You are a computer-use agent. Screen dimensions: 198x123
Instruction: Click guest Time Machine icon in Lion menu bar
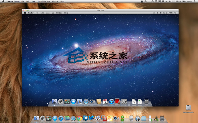click(x=154, y=13)
